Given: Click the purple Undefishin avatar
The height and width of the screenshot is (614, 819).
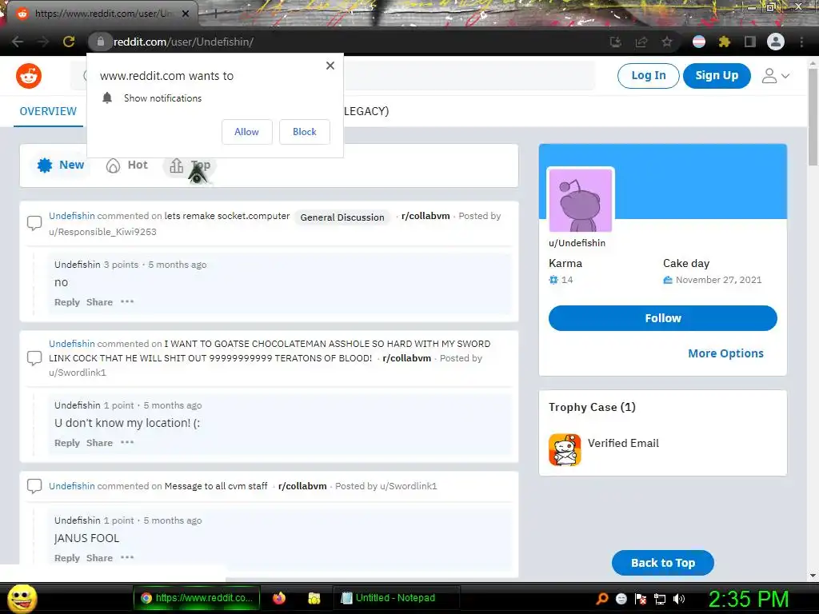Looking at the screenshot, I should 581,201.
